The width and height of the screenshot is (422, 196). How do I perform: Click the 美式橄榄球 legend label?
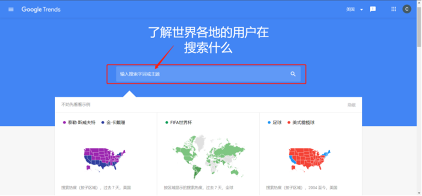pos(303,123)
